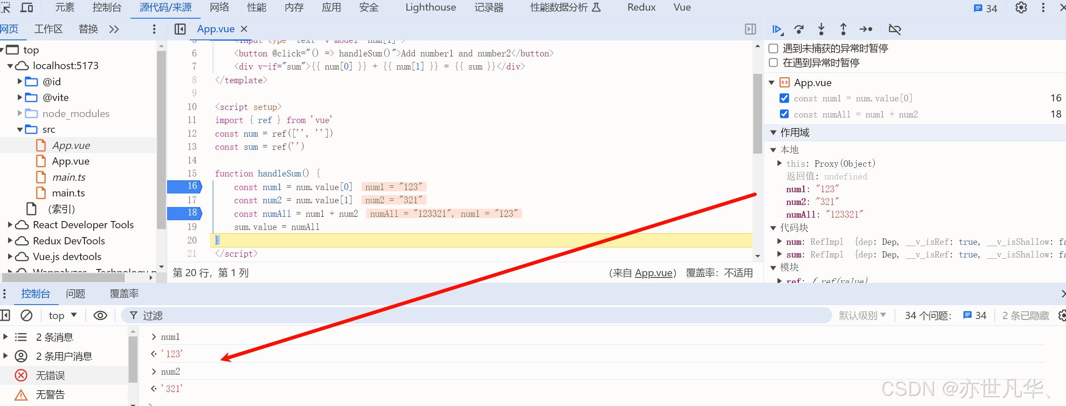Switch to the 元素 Elements tab
The width and height of the screenshot is (1066, 406).
65,7
